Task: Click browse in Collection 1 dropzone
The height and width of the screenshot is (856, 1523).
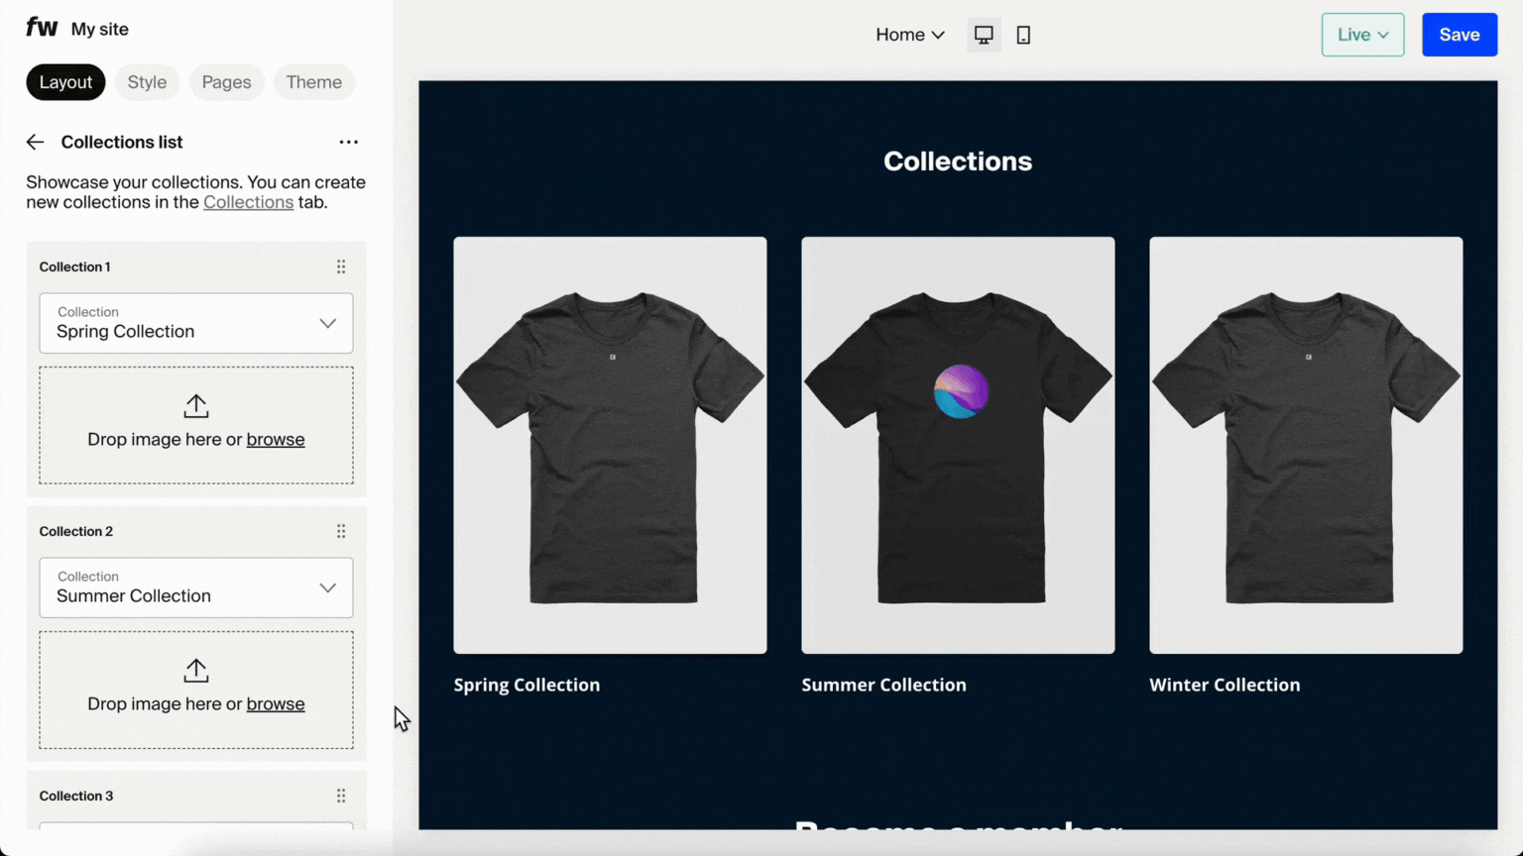Action: point(276,439)
